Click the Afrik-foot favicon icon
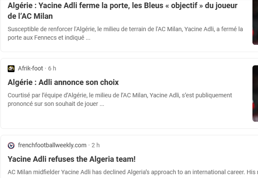258x178 pixels. [11, 69]
